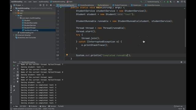Rerun TestMultithreading in Run panel
This screenshot has width=196, height=110.
[14, 65]
